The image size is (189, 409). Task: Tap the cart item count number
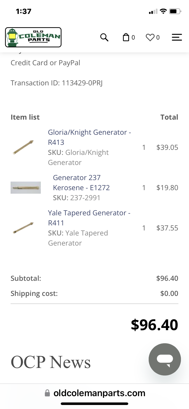pyautogui.click(x=133, y=38)
